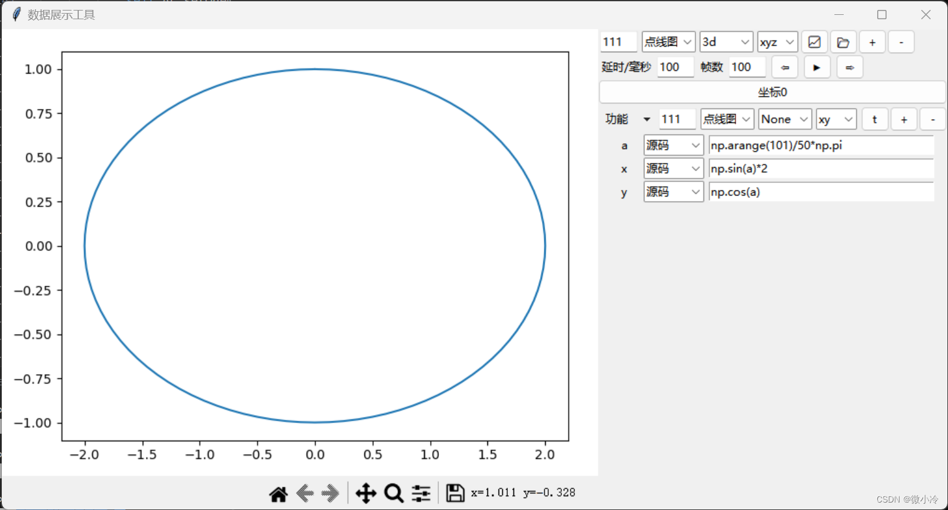
Task: Close the 数据展示工具 window
Action: click(x=926, y=15)
